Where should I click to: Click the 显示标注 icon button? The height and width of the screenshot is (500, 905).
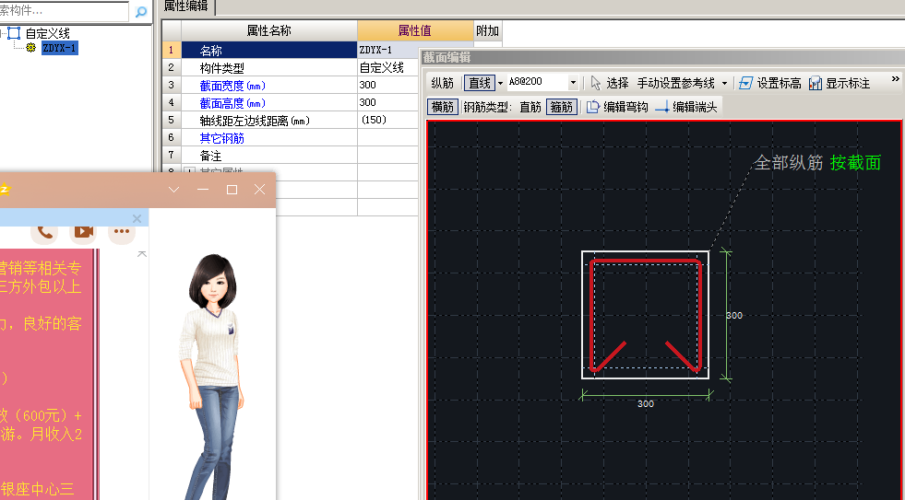click(x=840, y=84)
